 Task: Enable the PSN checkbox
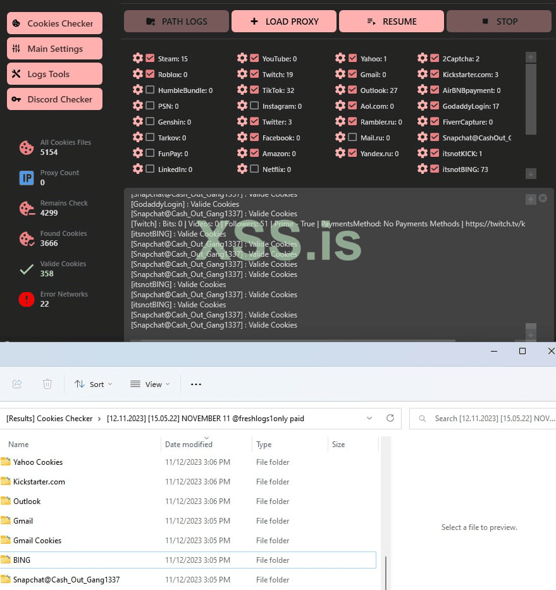150,106
